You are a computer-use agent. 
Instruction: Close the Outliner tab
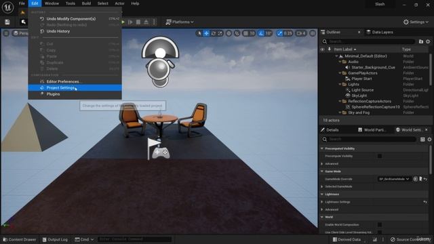click(x=359, y=32)
